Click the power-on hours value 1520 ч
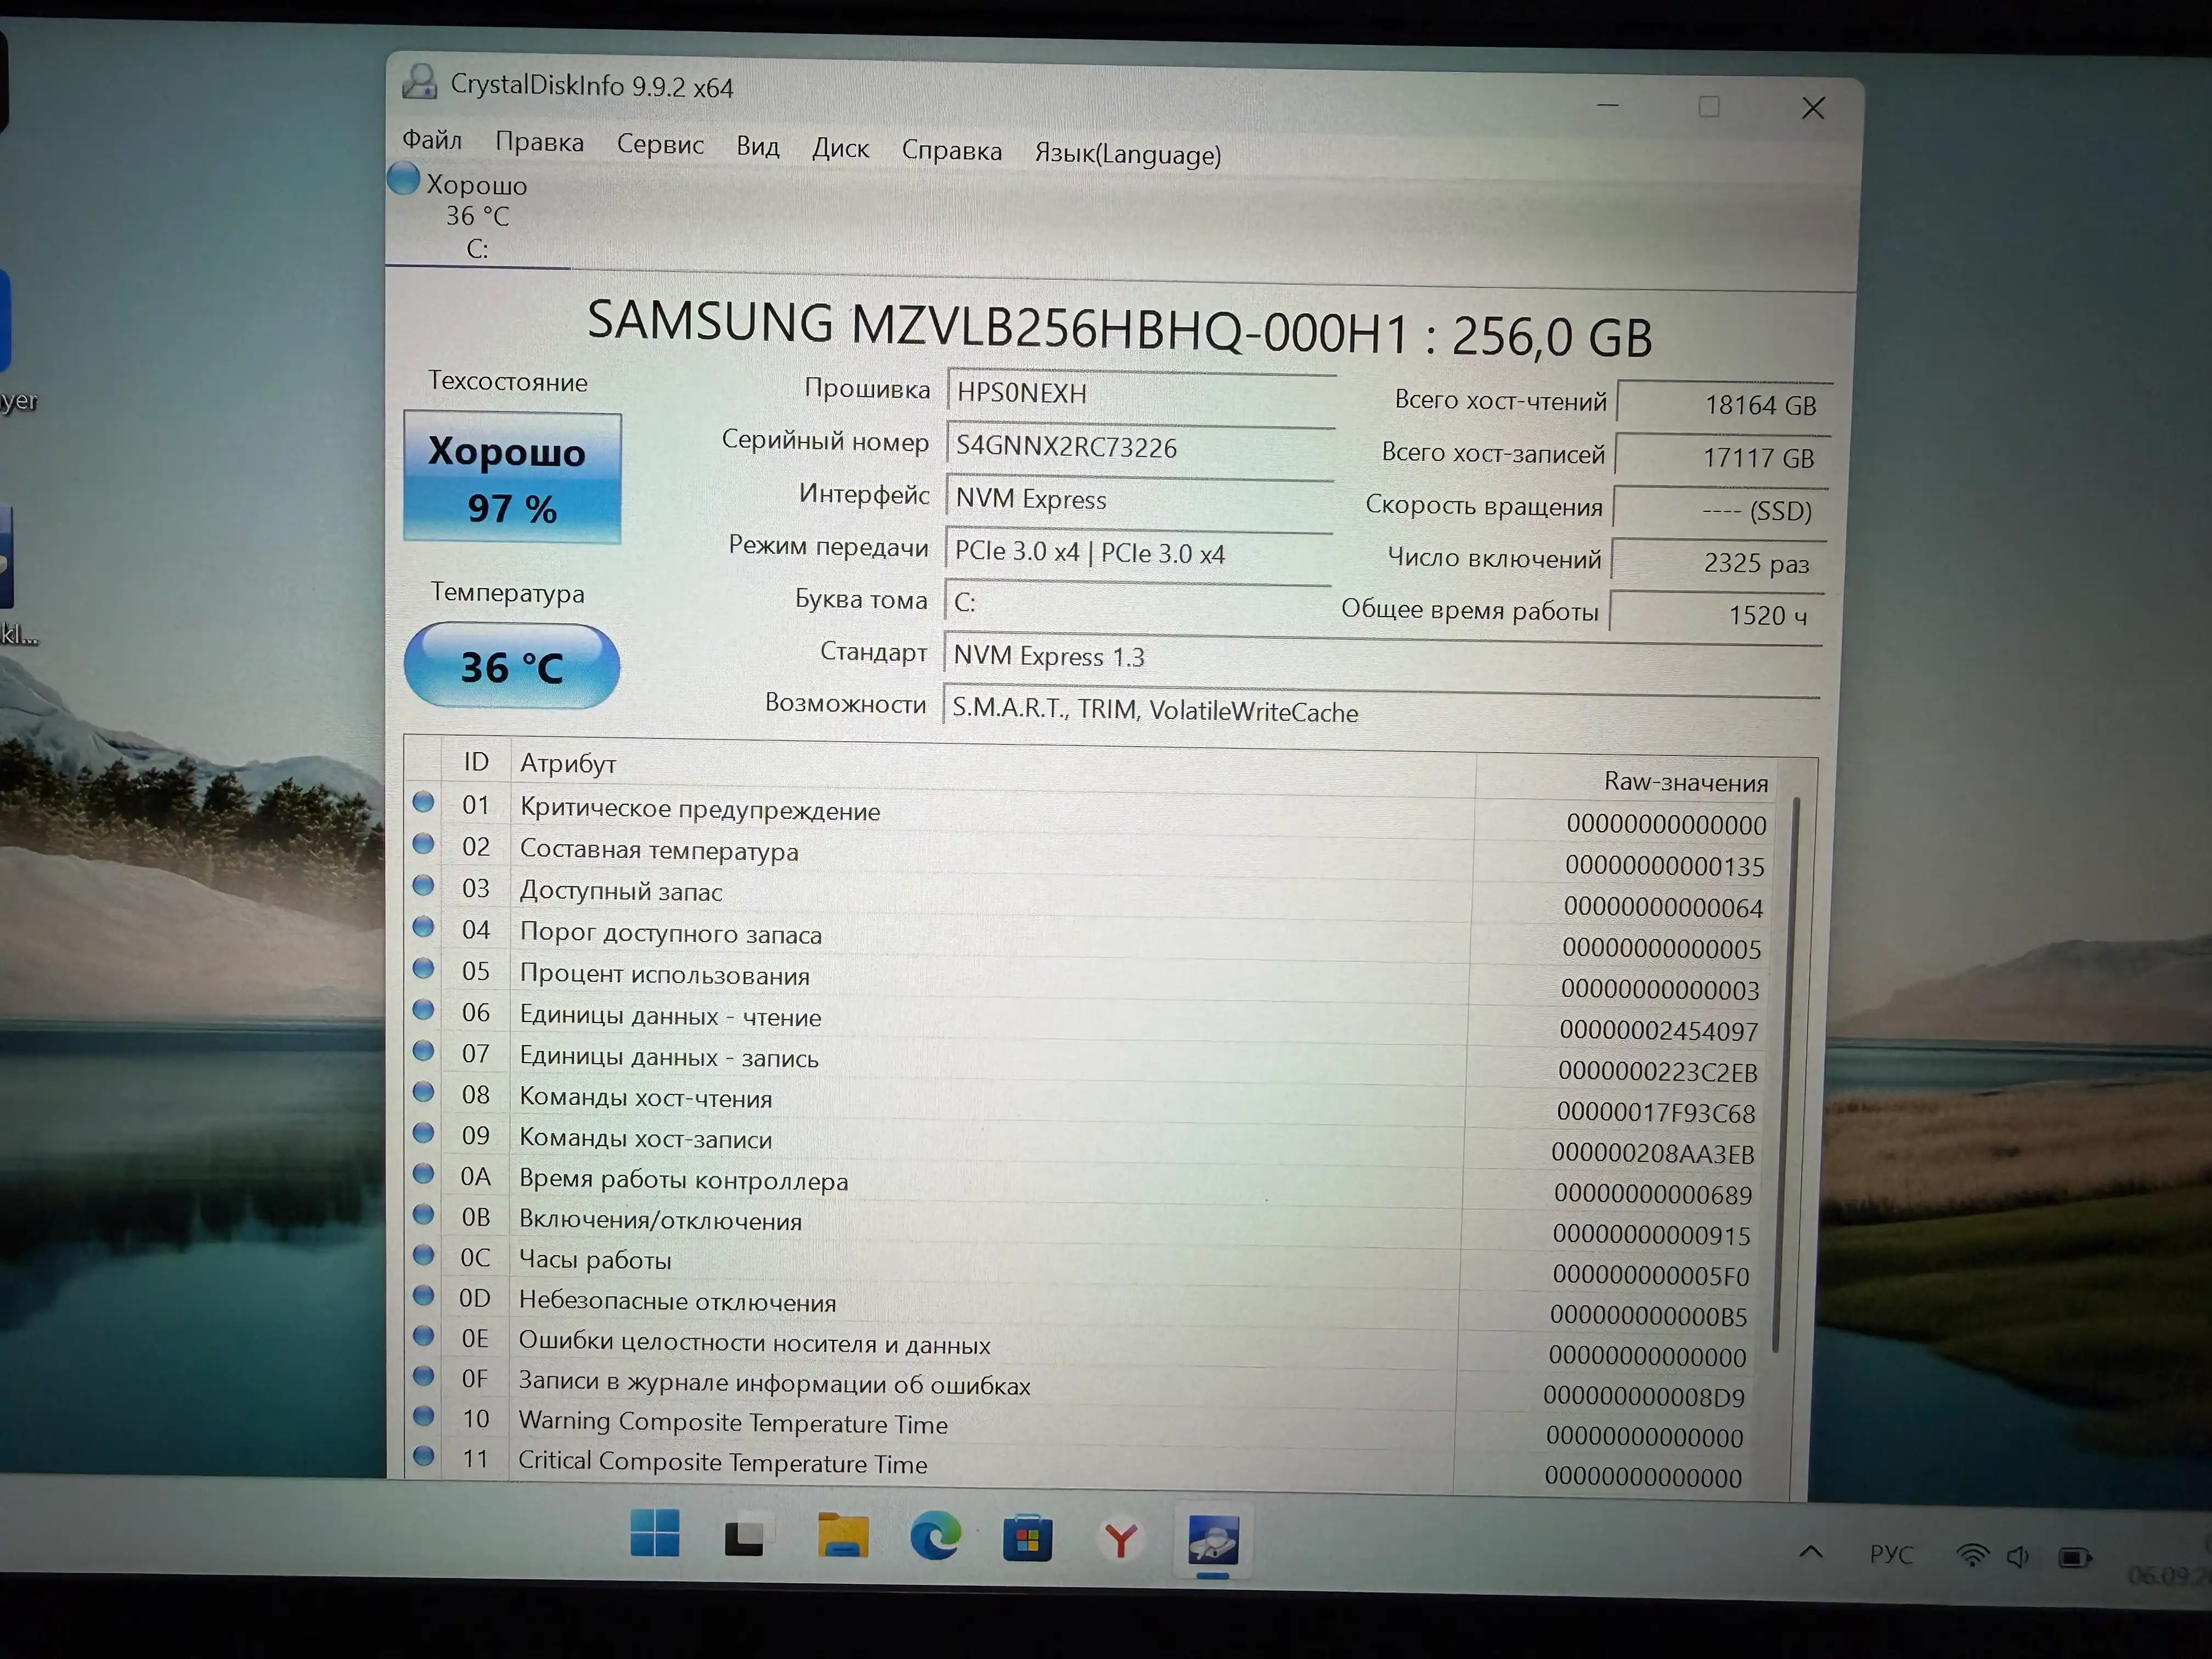This screenshot has width=2212, height=1659. [x=1716, y=614]
